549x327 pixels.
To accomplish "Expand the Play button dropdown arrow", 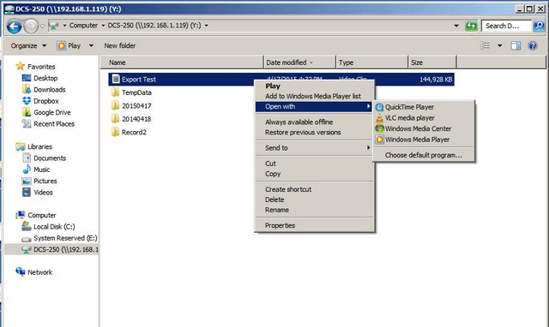I will [91, 45].
